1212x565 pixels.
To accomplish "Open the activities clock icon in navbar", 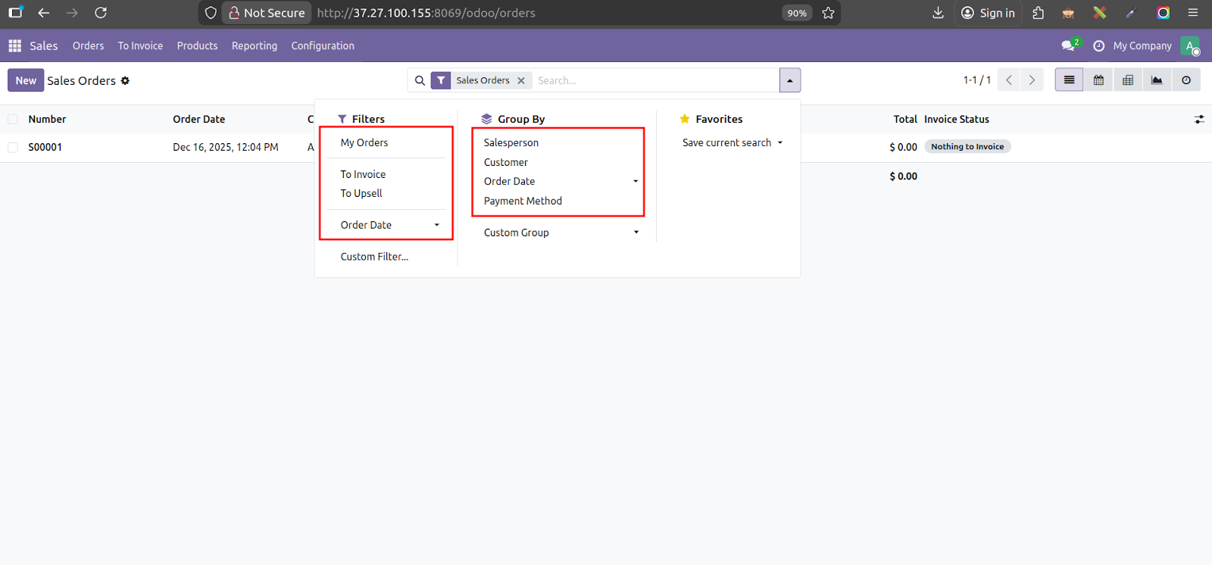I will pos(1098,46).
